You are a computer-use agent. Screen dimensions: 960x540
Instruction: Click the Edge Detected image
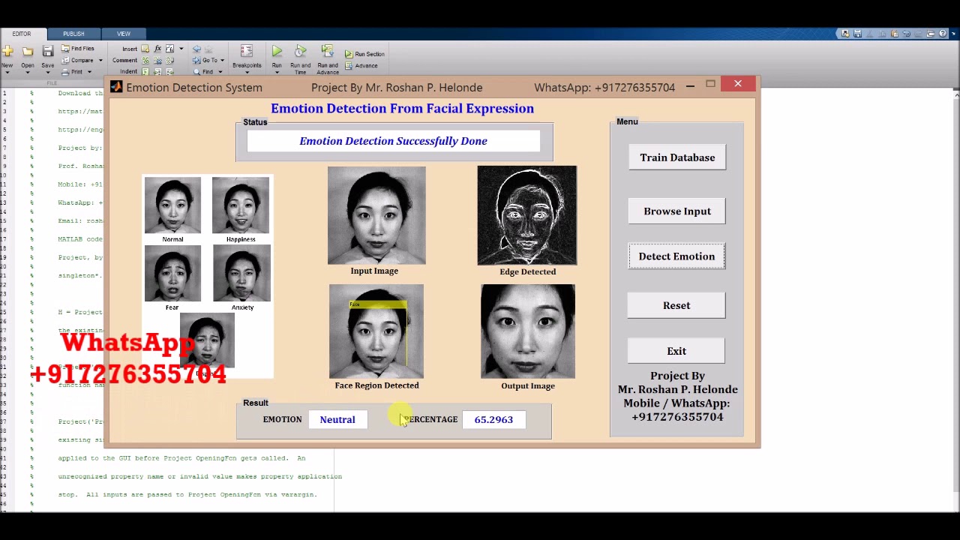tap(527, 216)
